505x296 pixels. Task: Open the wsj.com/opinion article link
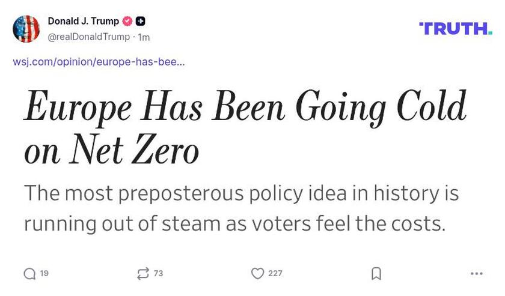tap(99, 62)
